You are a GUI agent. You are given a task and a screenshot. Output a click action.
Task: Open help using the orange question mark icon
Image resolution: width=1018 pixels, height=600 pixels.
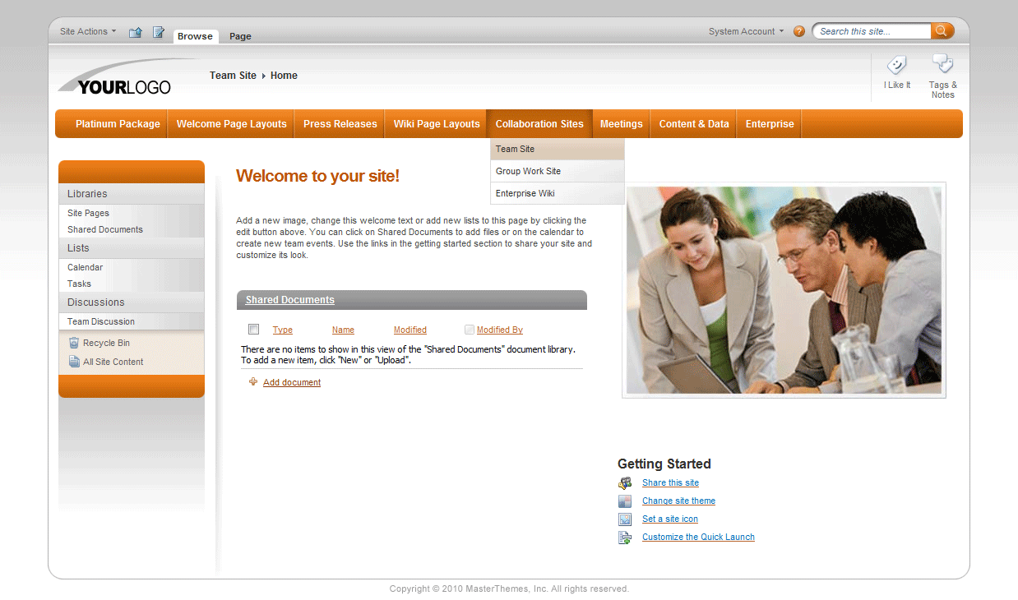coord(798,30)
